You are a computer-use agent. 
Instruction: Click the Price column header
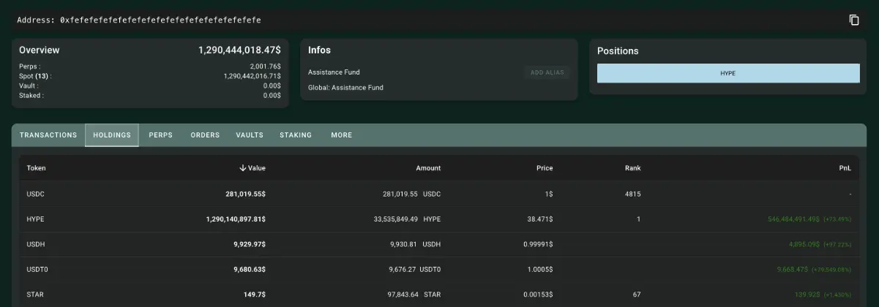pyautogui.click(x=545, y=168)
